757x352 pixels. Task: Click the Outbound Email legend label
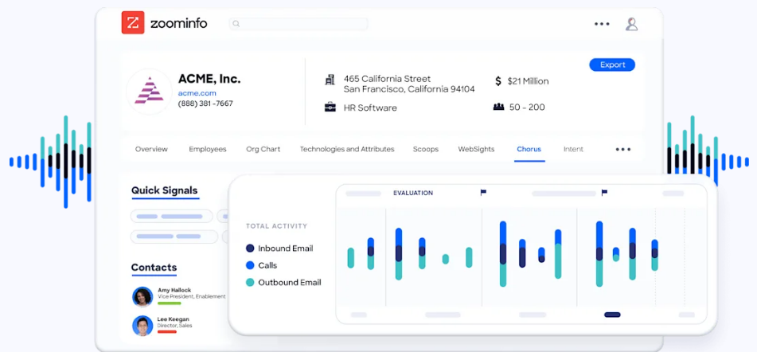290,283
